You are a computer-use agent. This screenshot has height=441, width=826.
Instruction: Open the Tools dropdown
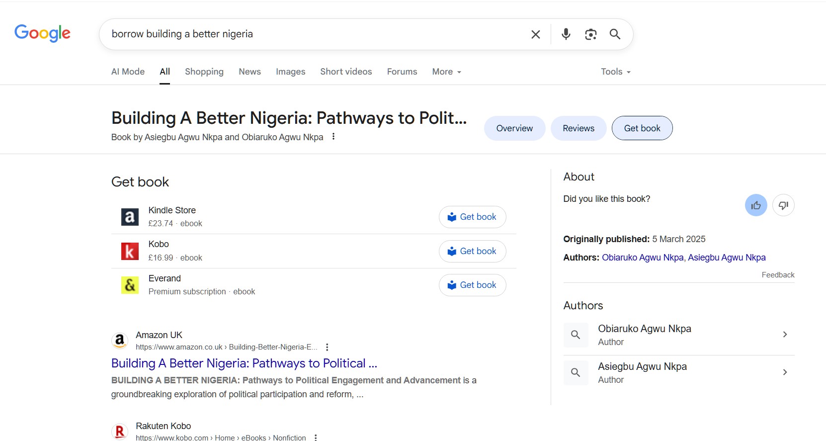615,72
